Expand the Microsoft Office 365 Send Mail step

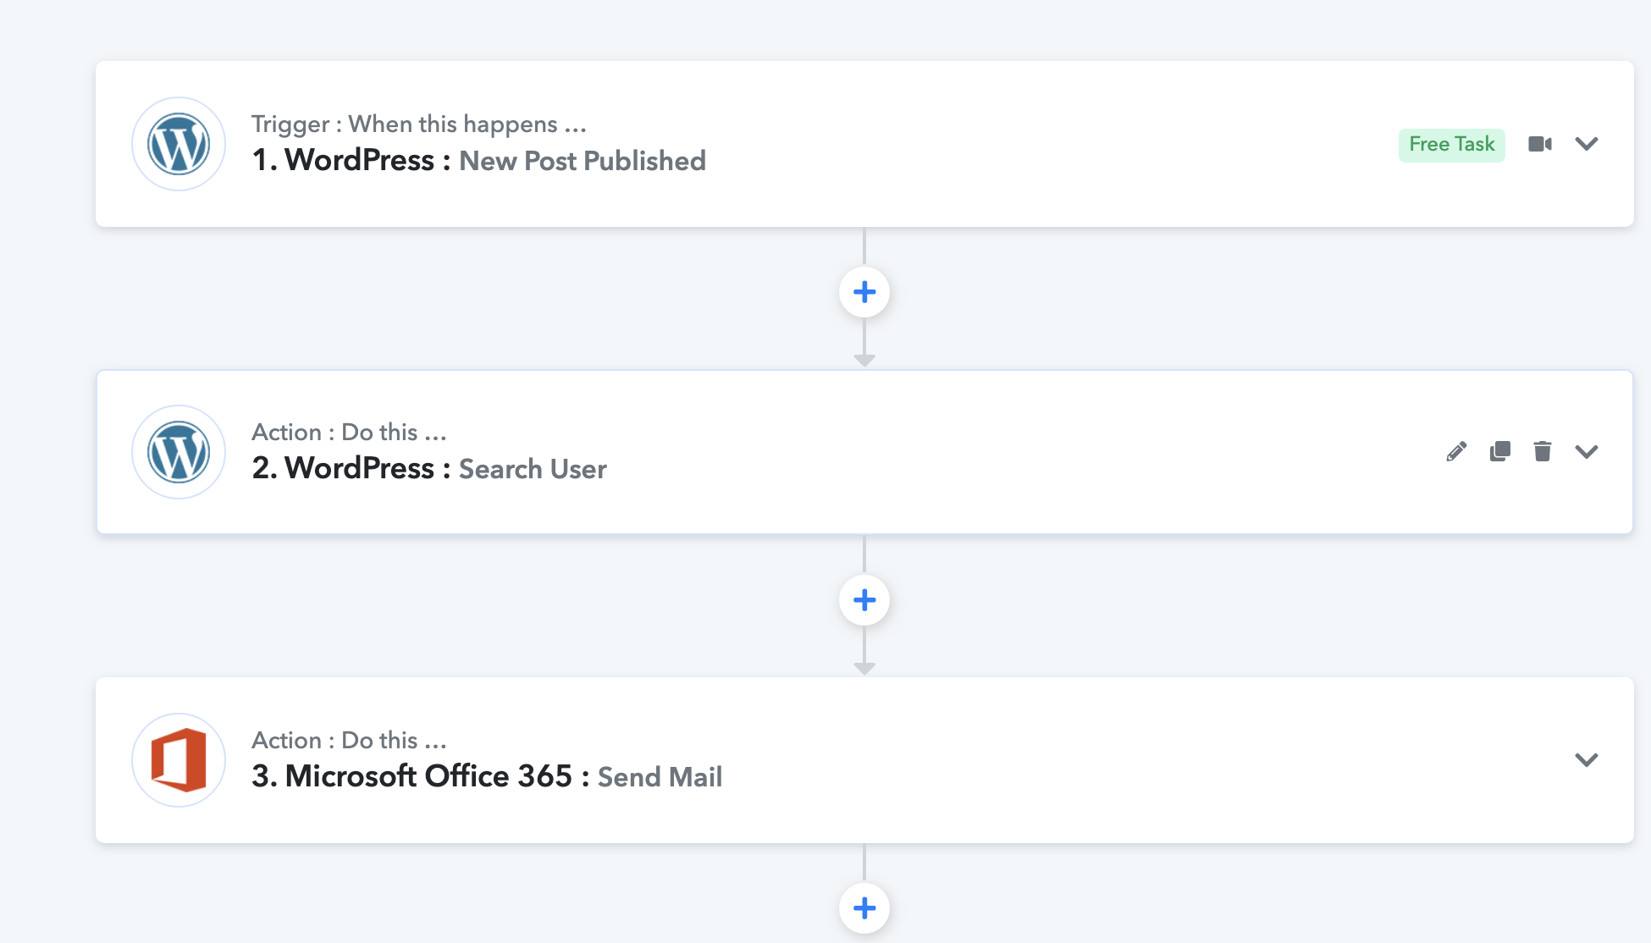[1587, 760]
